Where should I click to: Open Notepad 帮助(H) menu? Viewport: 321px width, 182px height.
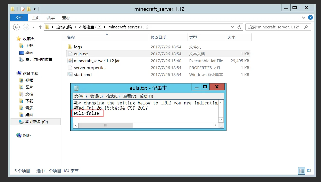tap(146, 96)
